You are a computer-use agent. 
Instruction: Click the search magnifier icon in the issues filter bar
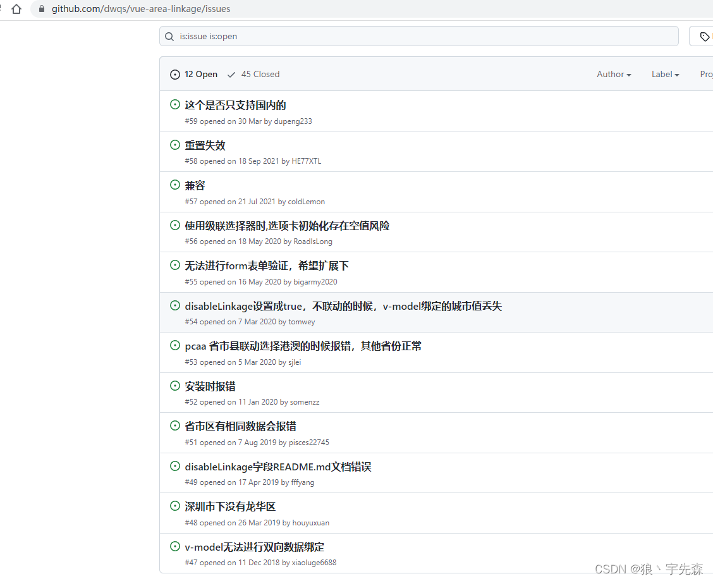169,36
